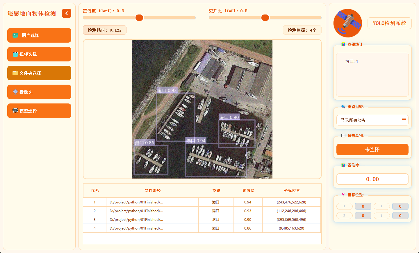The image size is (419, 253).
Task: Click the satellite logo in top right panel
Action: click(347, 23)
